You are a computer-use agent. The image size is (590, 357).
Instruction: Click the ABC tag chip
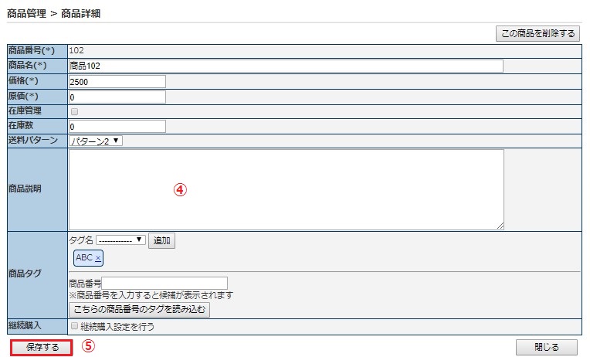point(88,258)
